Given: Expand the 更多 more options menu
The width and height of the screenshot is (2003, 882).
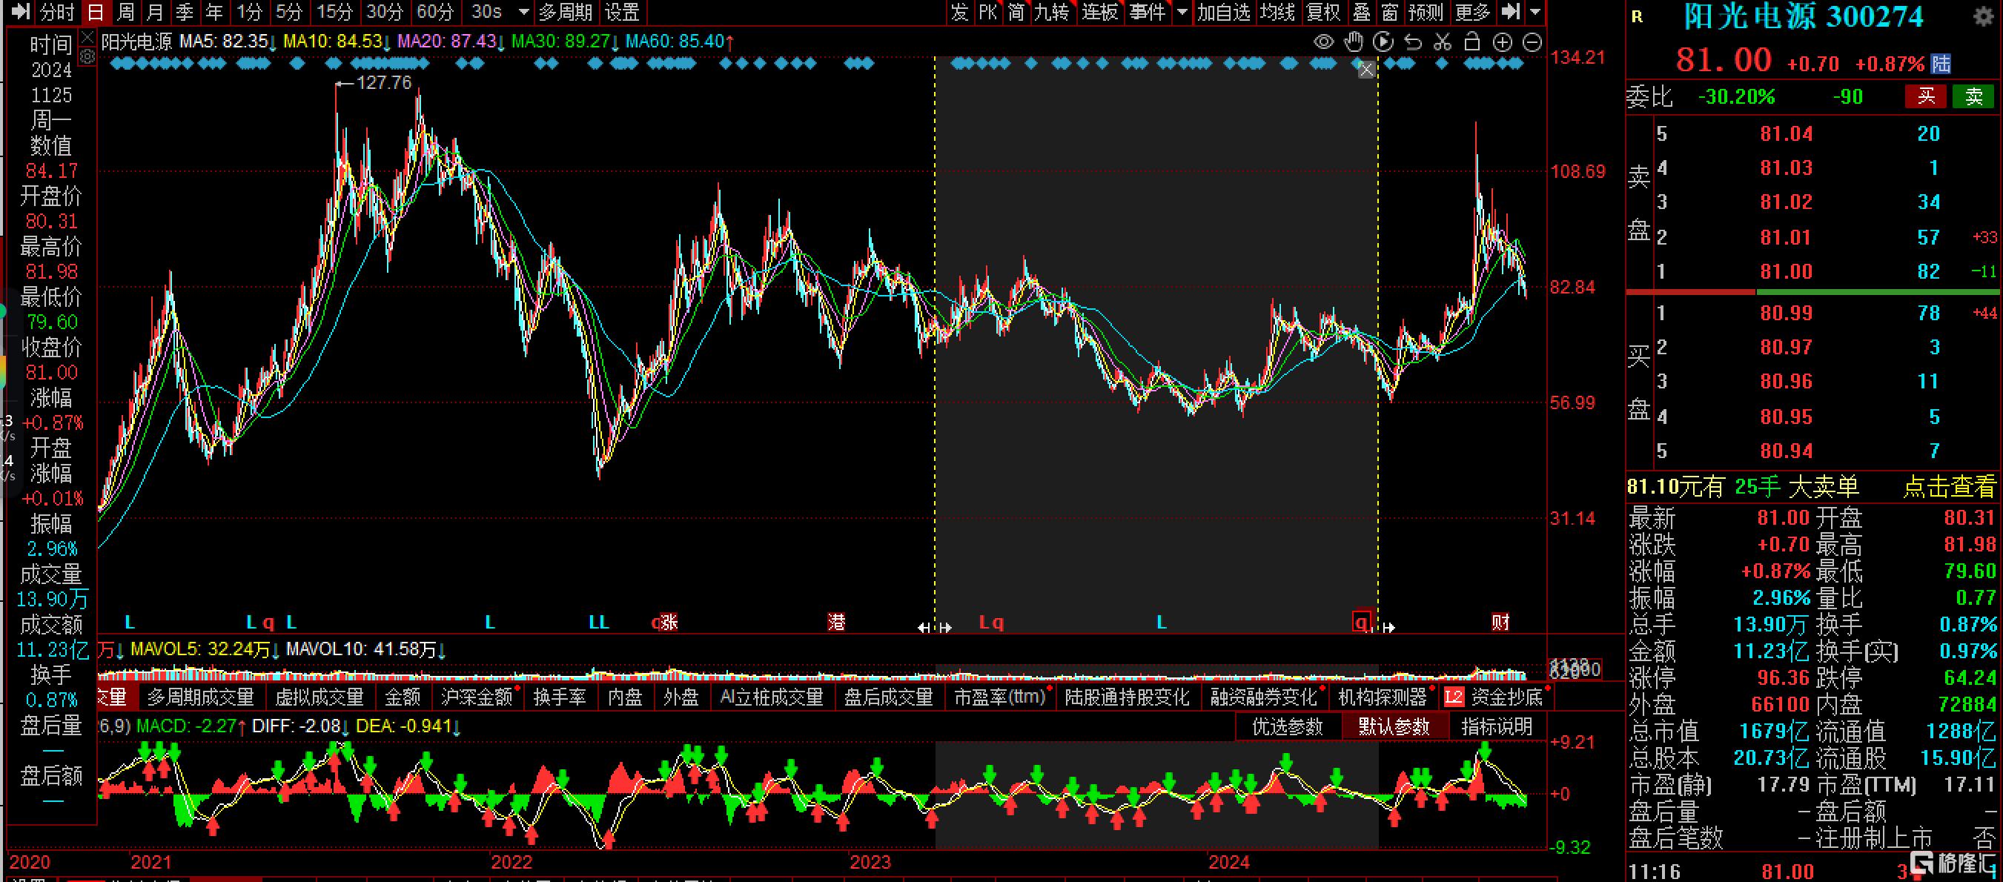Looking at the screenshot, I should tap(1473, 12).
